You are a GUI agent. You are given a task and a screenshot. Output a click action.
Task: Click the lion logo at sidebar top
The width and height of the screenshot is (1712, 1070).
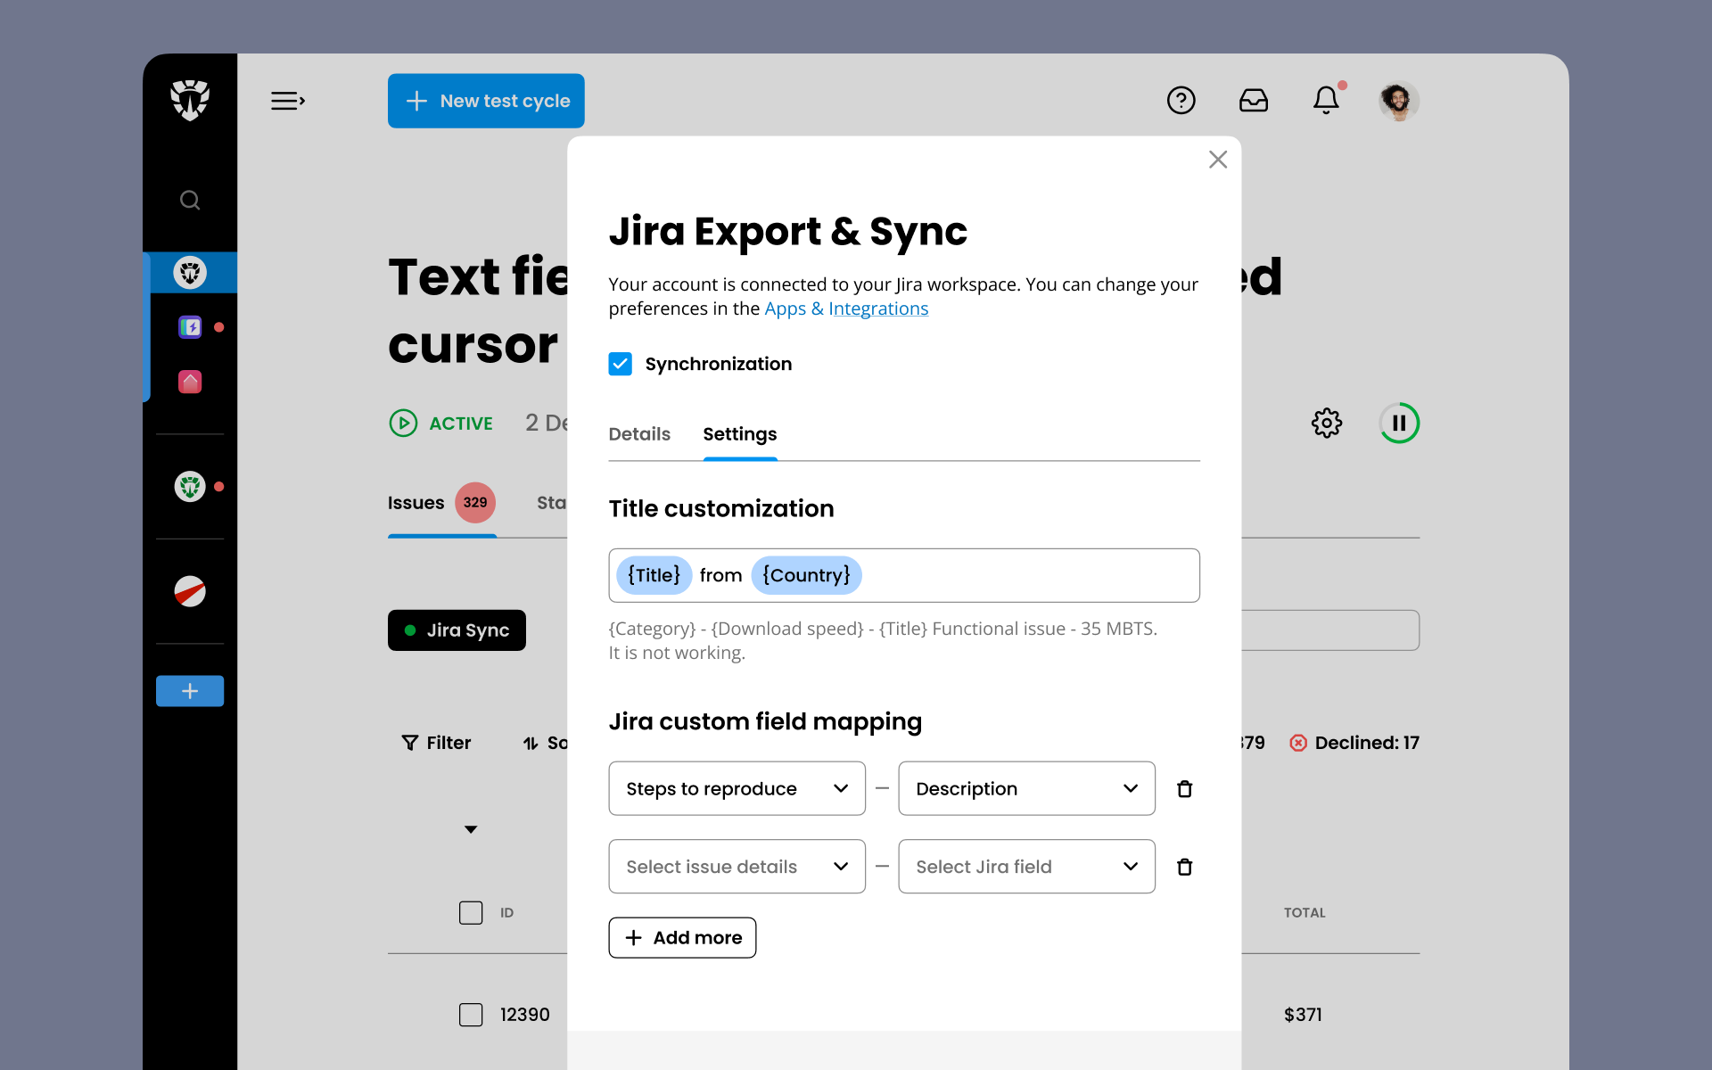coord(190,100)
